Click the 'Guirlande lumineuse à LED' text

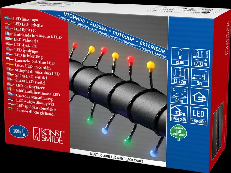pos(38,36)
